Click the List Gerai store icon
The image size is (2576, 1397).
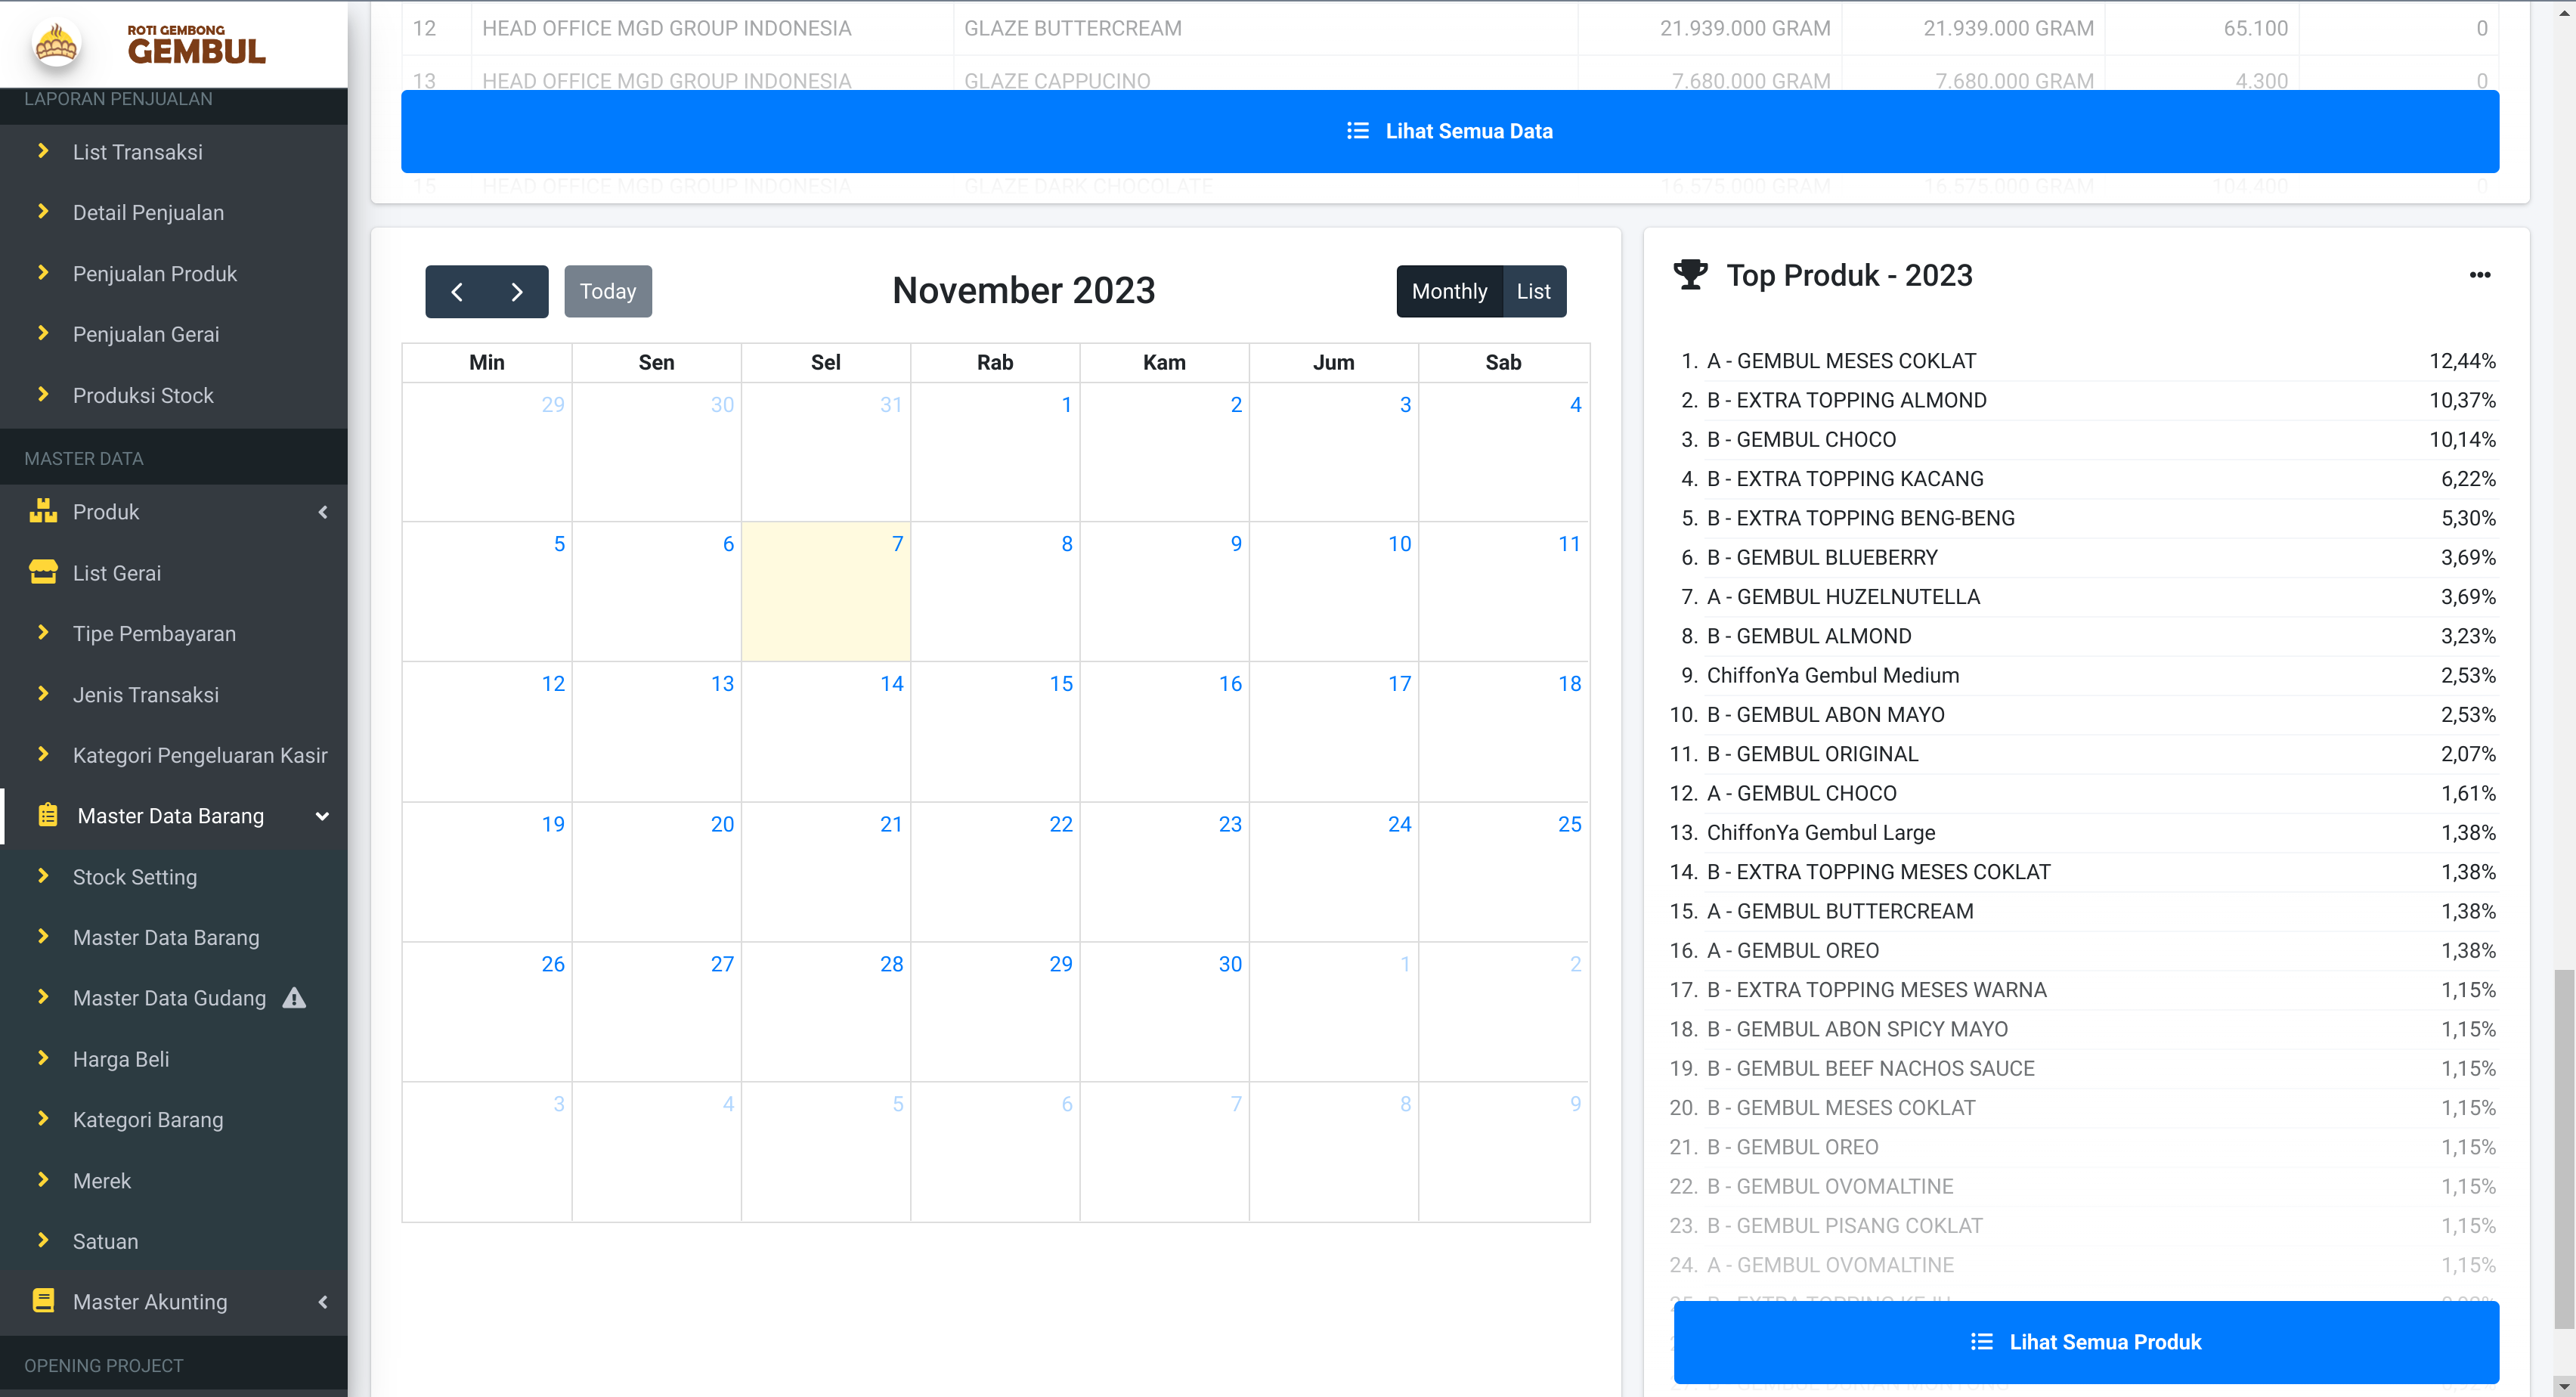tap(43, 572)
